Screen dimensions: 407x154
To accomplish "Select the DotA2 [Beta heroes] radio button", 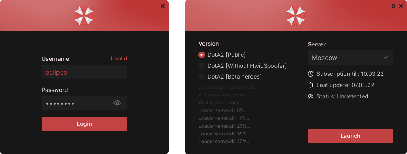I will pyautogui.click(x=202, y=77).
